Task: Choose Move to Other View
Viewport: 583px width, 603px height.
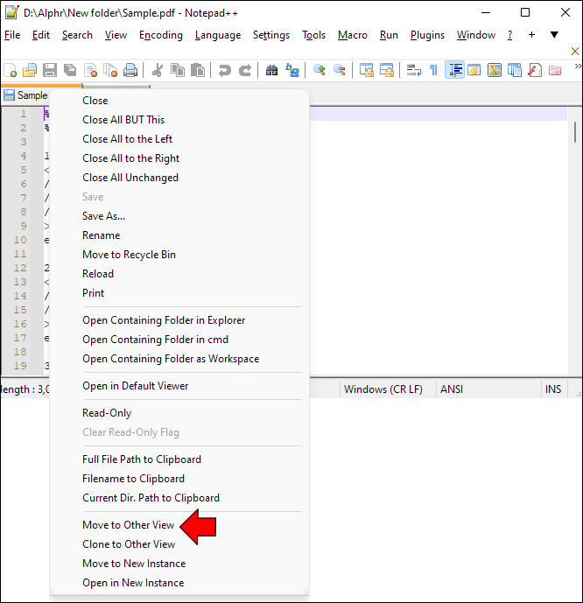Action: click(179, 524)
